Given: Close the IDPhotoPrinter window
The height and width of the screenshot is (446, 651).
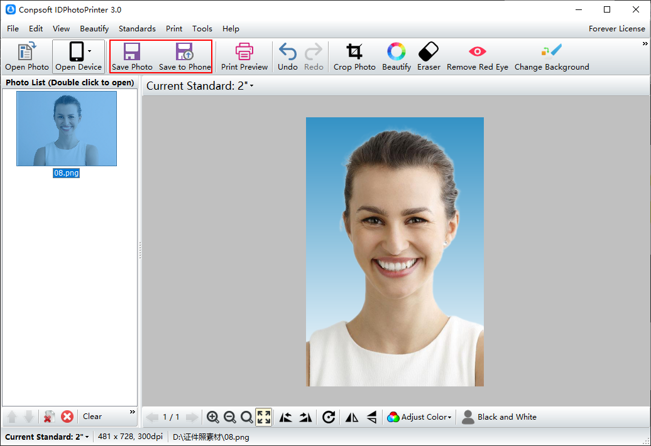Looking at the screenshot, I should (636, 9).
